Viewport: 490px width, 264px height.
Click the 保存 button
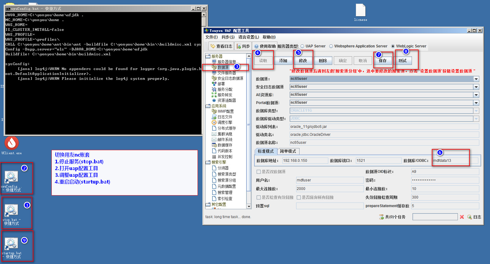click(x=383, y=61)
